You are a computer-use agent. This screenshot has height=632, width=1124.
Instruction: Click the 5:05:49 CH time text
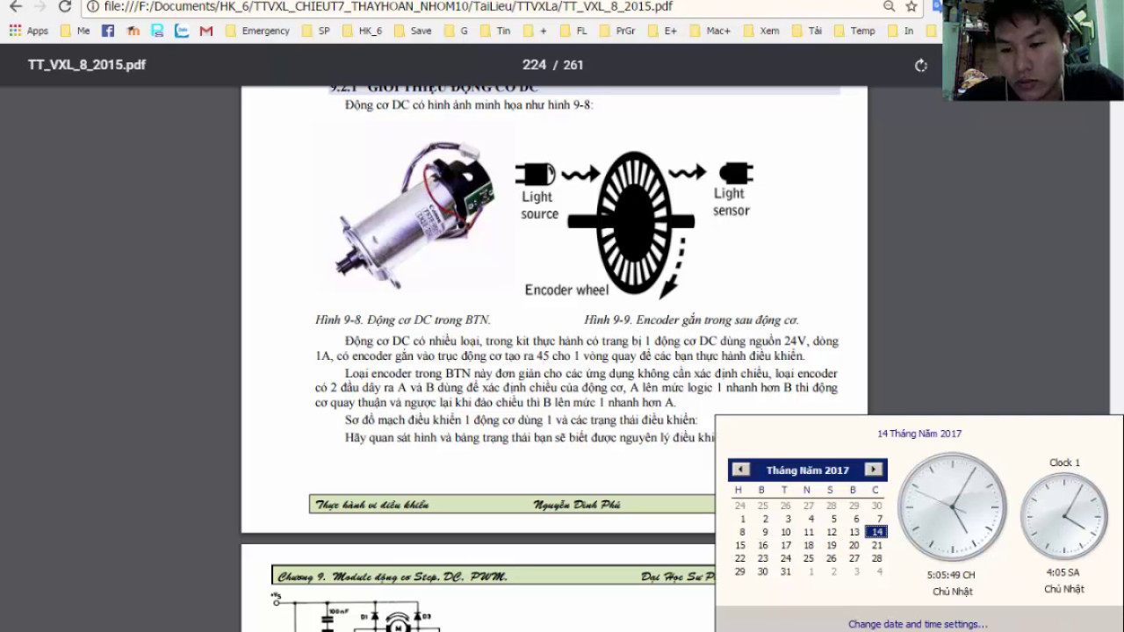[951, 575]
